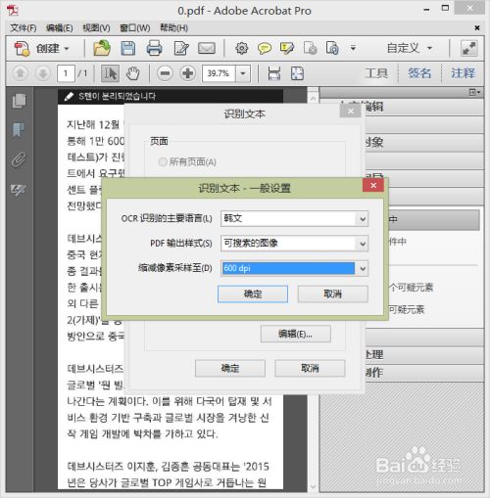Open settings gear icon in toolbar
The height and width of the screenshot is (498, 490).
click(241, 48)
